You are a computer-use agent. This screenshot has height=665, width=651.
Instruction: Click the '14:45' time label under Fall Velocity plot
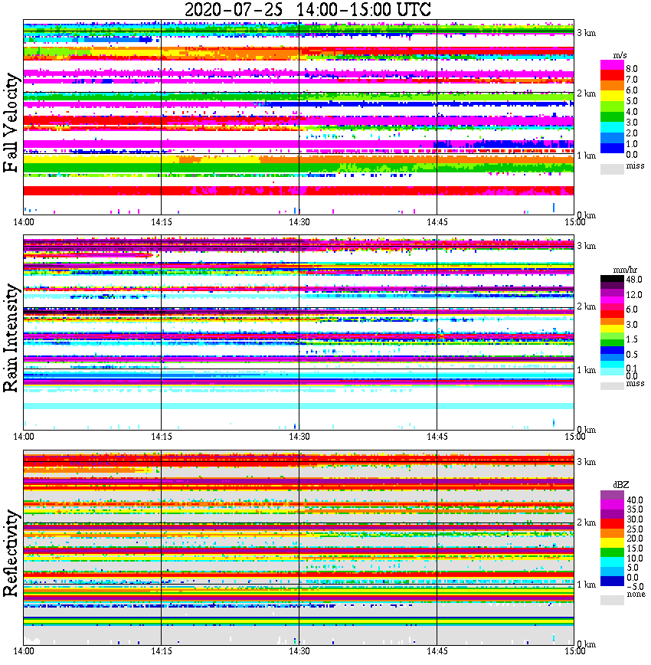437,222
